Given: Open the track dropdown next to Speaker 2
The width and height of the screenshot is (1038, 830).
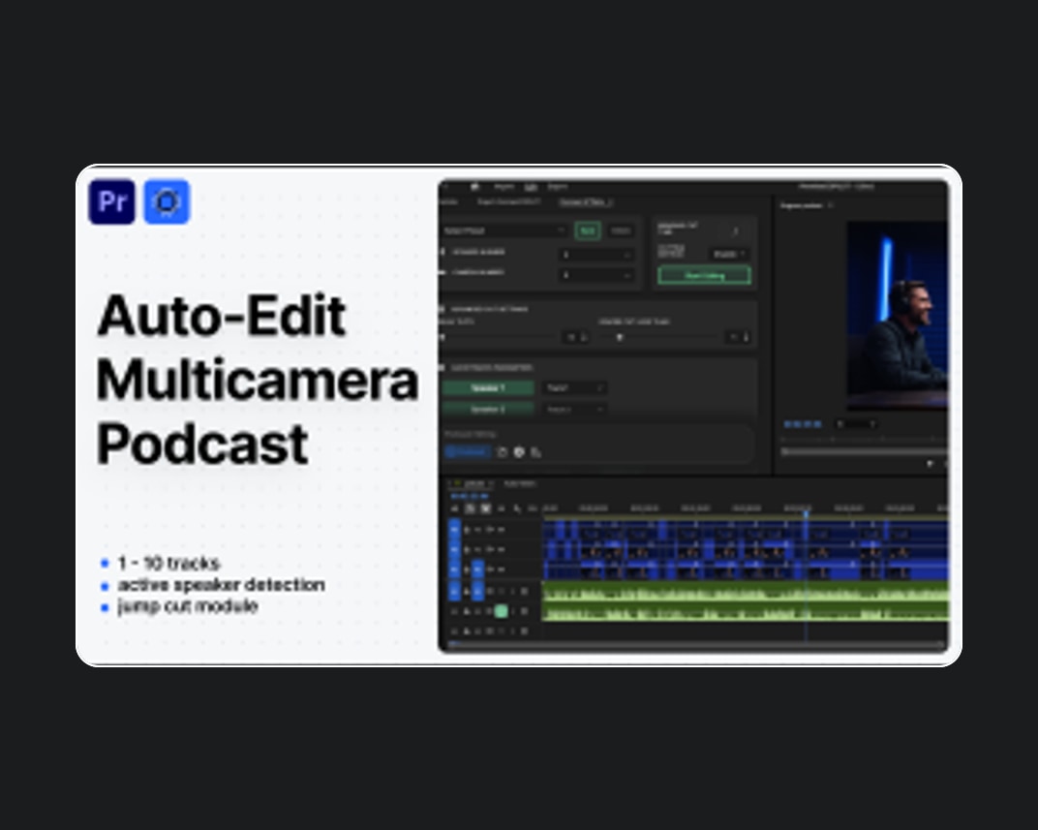Looking at the screenshot, I should (574, 409).
